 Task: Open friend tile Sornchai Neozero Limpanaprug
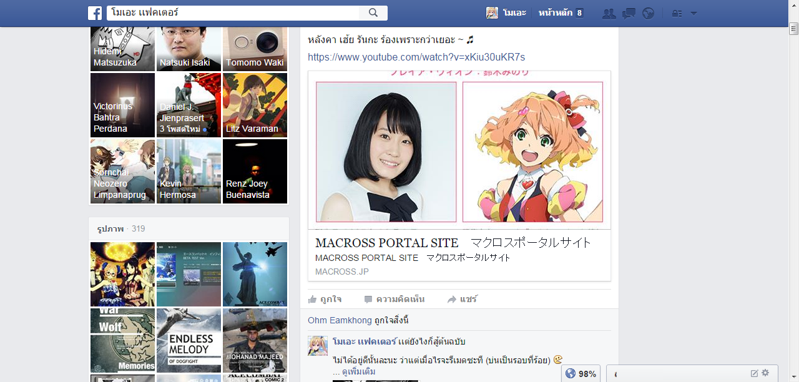(x=122, y=171)
